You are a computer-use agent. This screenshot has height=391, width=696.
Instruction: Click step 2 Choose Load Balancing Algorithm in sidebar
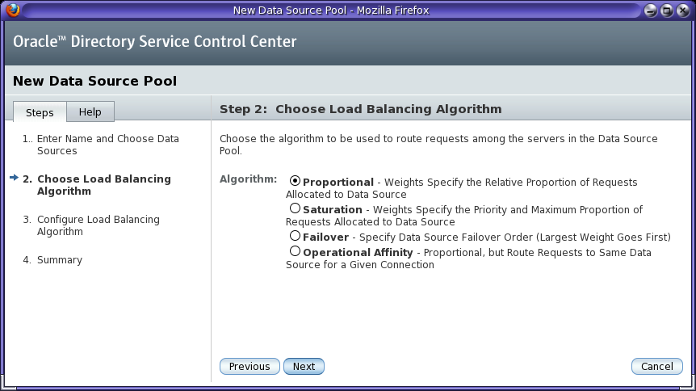point(104,185)
